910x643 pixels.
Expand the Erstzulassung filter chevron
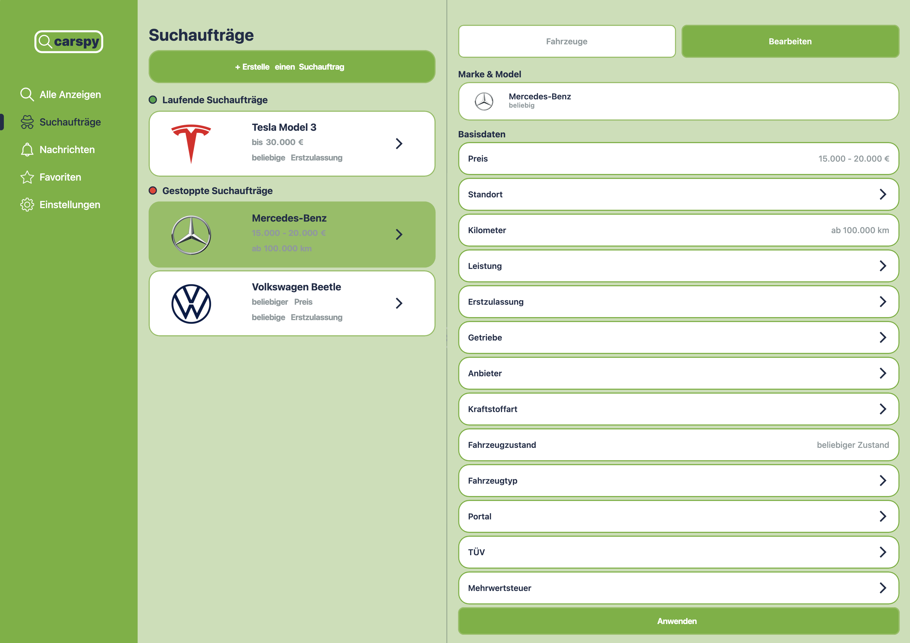tap(883, 302)
